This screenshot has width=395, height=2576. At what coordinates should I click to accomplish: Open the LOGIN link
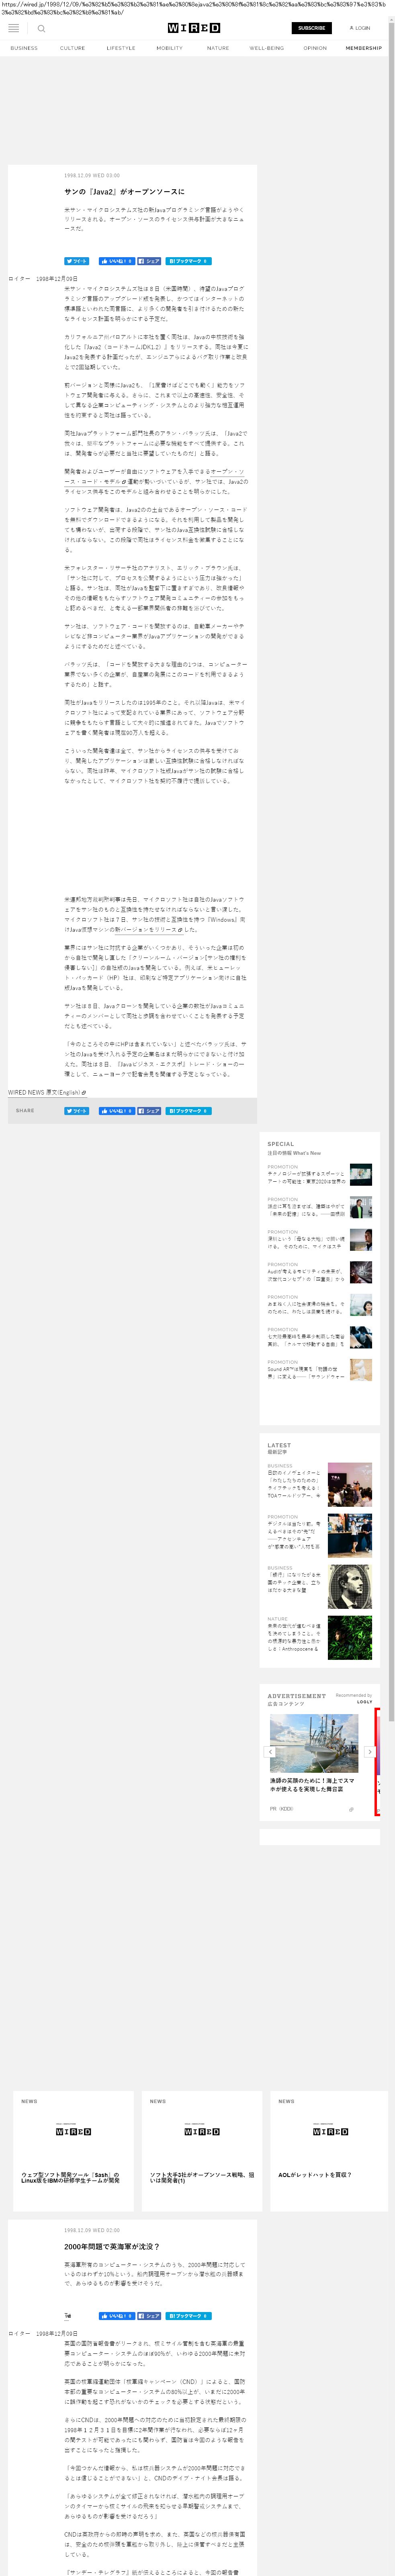point(360,28)
